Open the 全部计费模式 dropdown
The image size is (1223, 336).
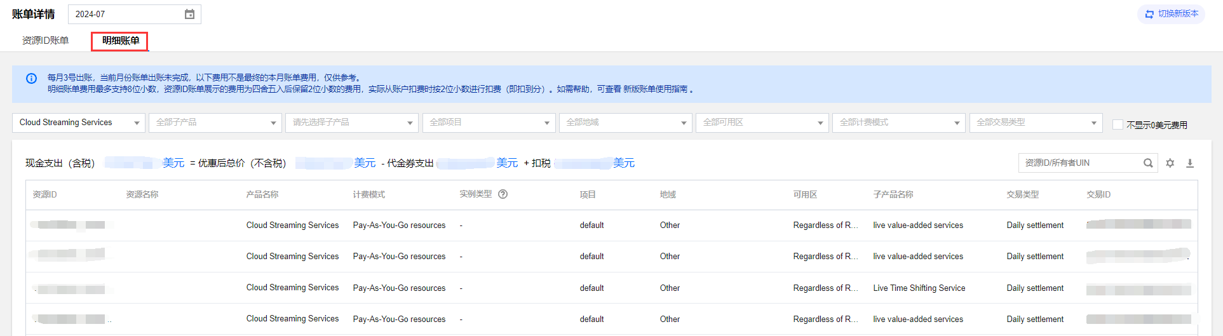click(x=899, y=123)
